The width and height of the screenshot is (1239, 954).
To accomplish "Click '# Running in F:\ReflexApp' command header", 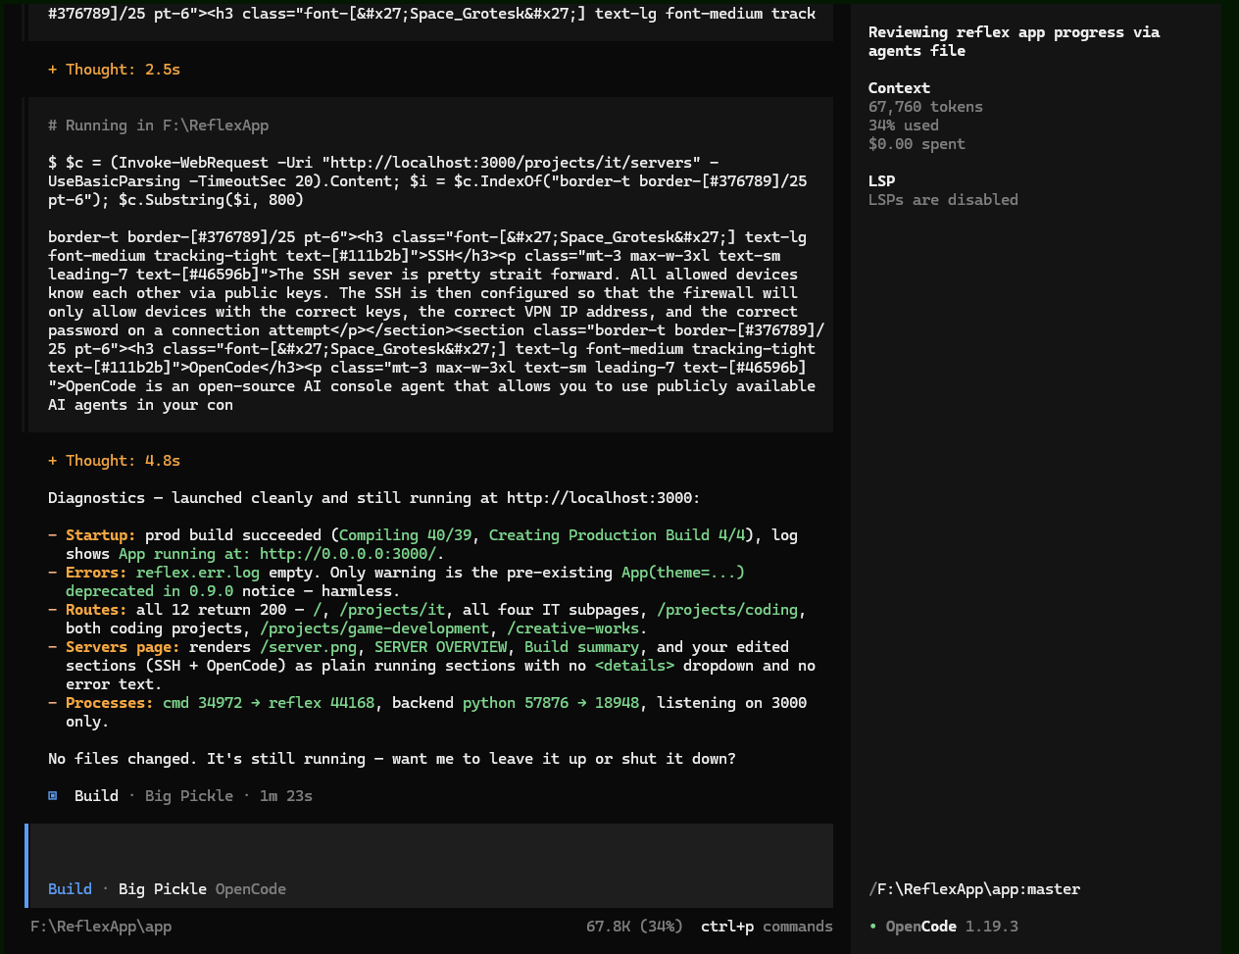I will click(158, 126).
